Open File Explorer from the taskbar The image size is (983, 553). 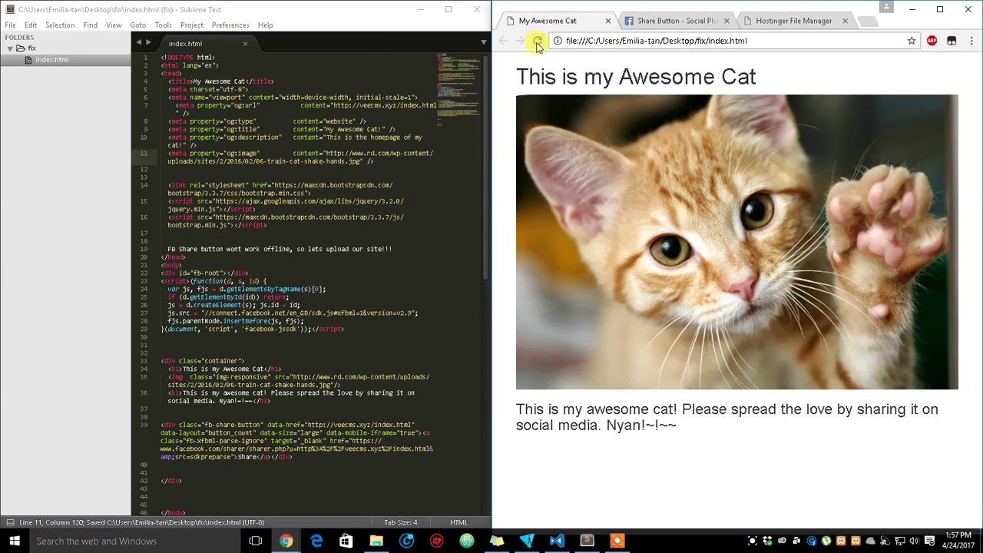(376, 541)
